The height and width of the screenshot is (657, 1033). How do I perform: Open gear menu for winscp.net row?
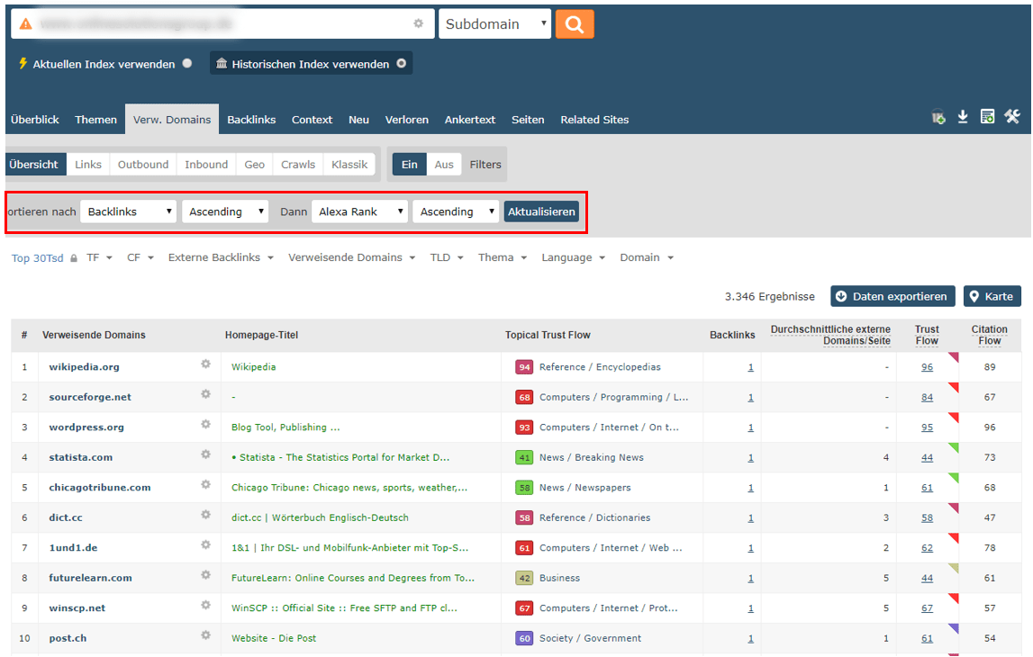pos(205,605)
